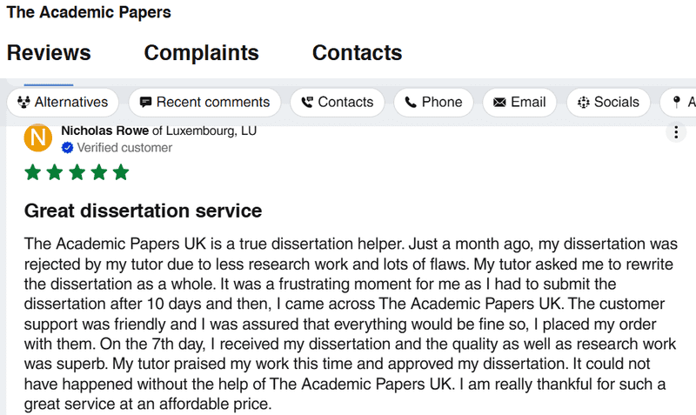Open the Socials chip
The height and width of the screenshot is (415, 696).
point(608,103)
